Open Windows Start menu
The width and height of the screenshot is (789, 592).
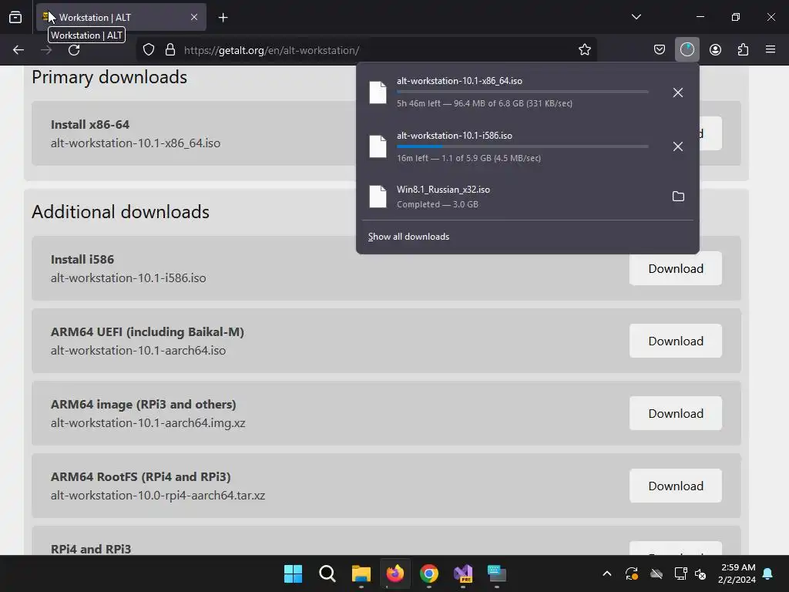pyautogui.click(x=293, y=573)
